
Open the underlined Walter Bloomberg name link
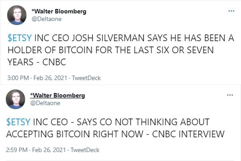[57, 95]
